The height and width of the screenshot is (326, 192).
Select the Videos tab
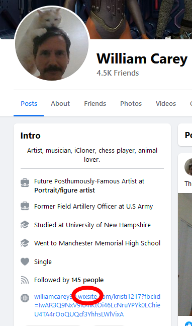tap(166, 103)
